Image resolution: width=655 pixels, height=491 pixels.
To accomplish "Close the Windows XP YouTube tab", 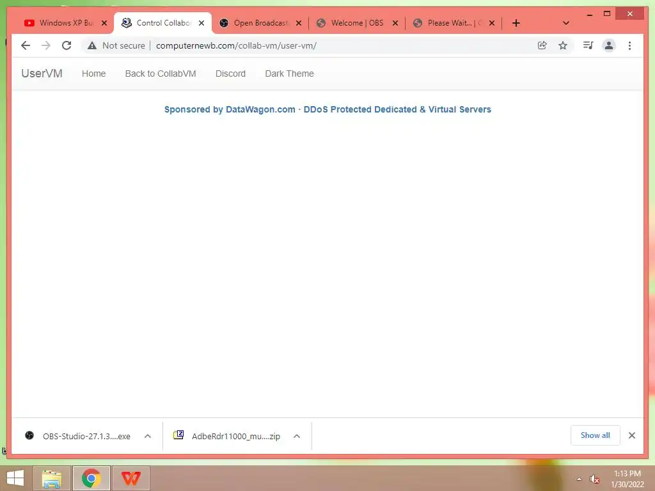I will tap(104, 23).
